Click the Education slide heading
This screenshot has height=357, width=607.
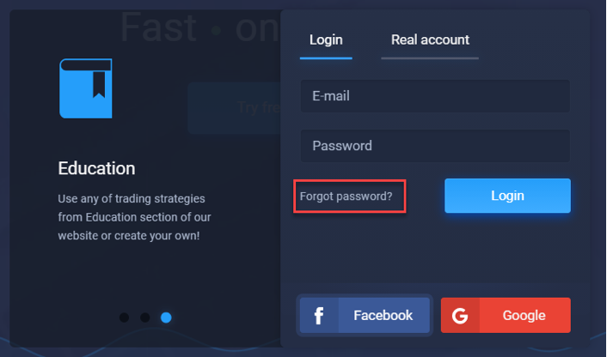tap(97, 168)
